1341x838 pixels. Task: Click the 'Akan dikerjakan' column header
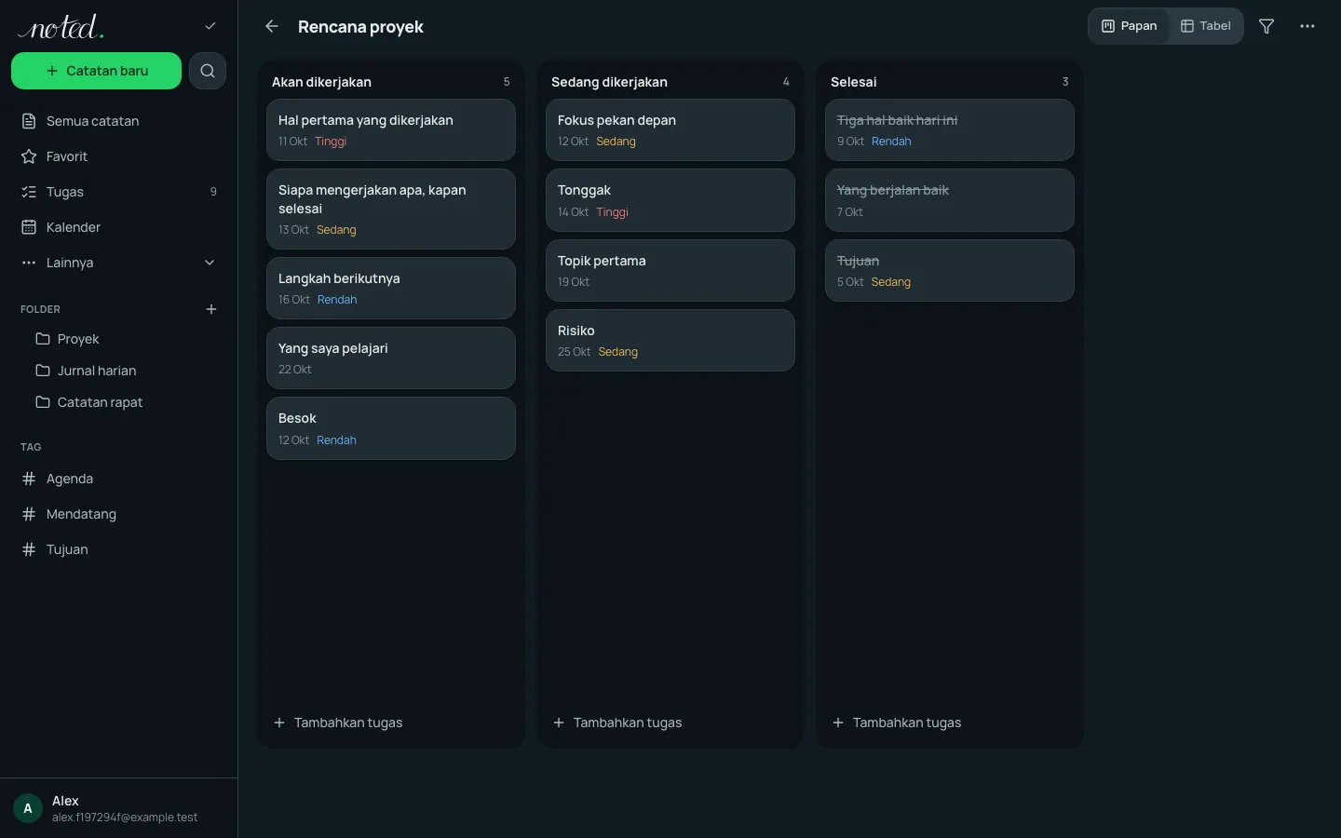point(321,82)
